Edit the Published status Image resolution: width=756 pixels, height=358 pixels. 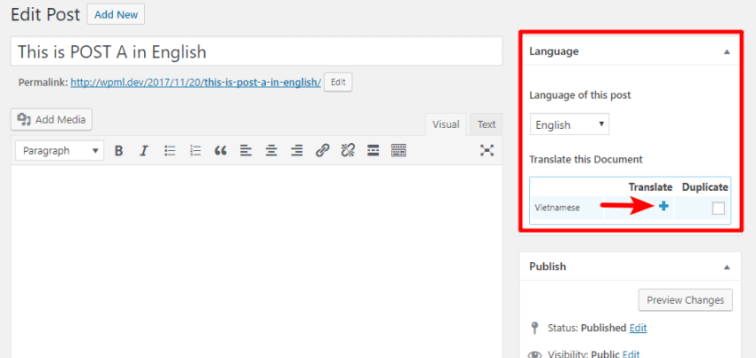(638, 328)
